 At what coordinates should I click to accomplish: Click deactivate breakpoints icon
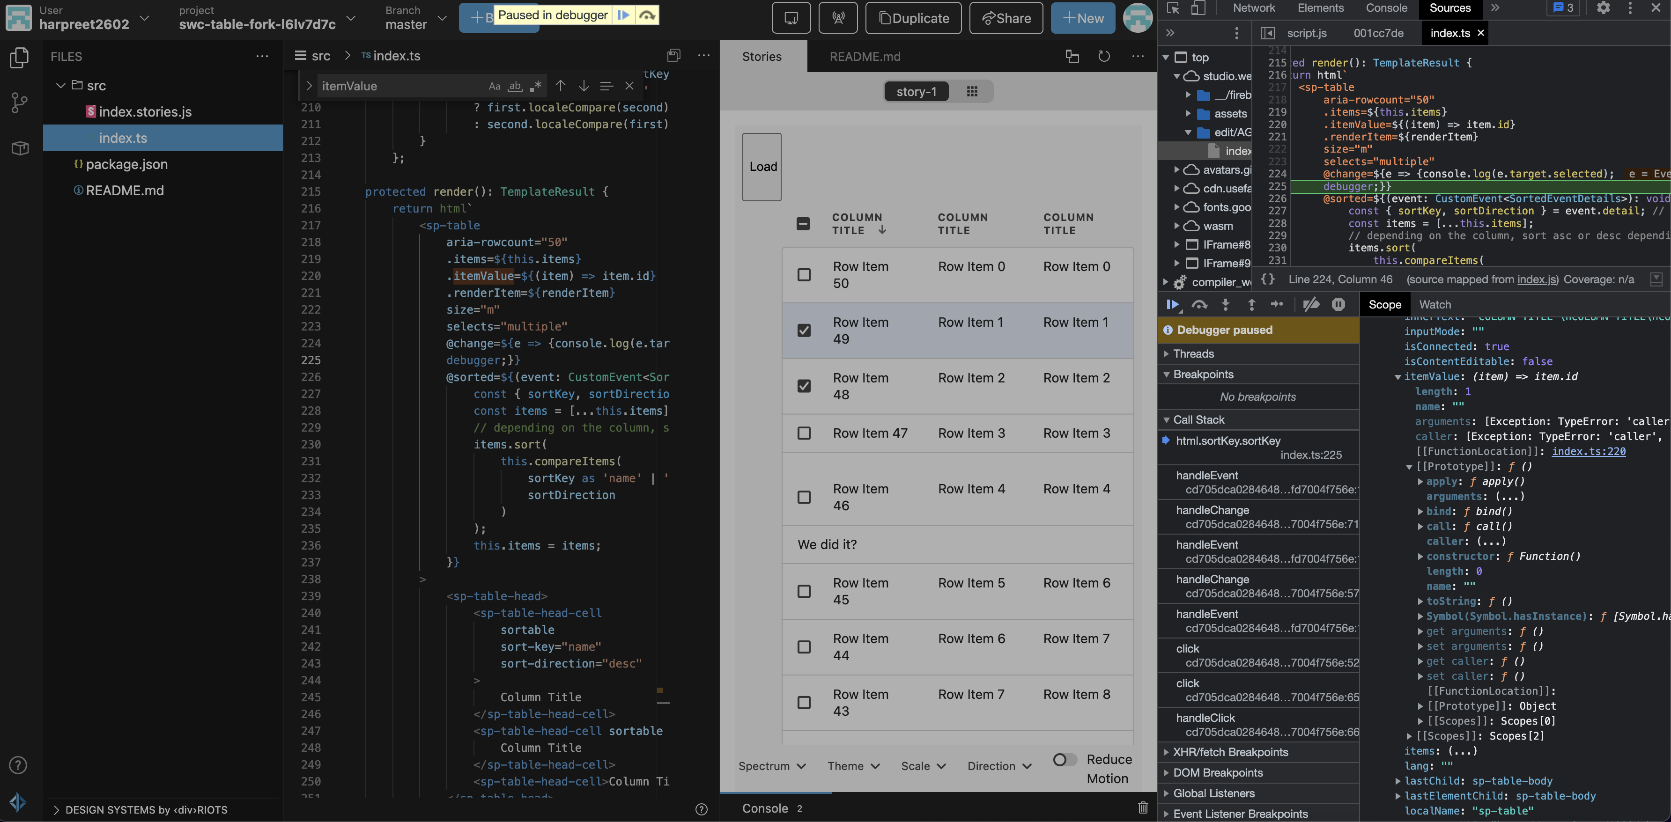(x=1311, y=305)
